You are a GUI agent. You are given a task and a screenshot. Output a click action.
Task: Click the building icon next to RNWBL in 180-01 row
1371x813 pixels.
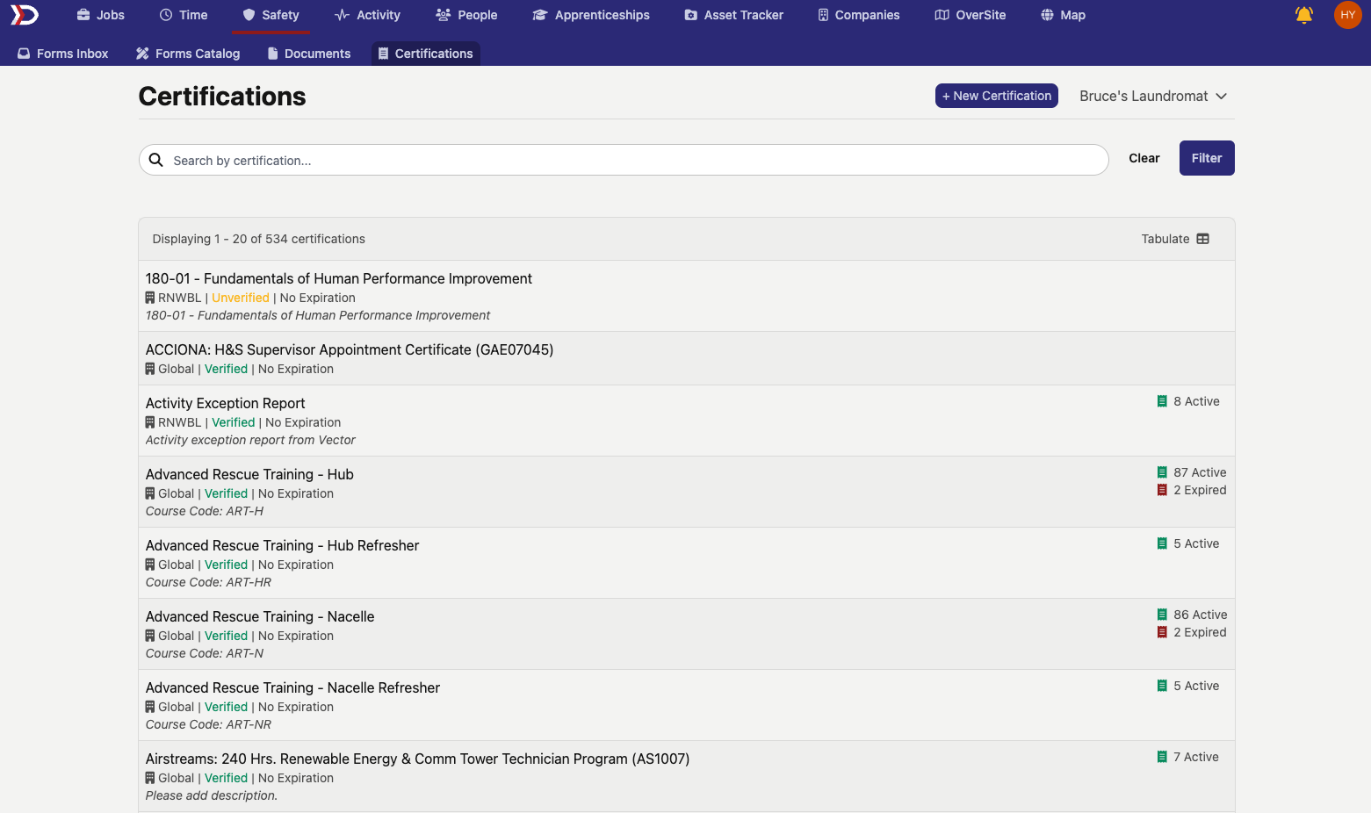(x=150, y=298)
